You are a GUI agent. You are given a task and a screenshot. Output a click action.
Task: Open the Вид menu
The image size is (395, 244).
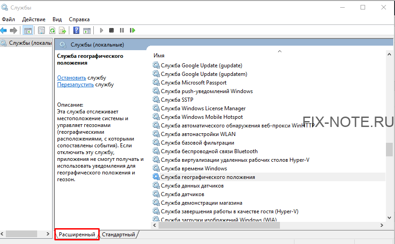click(x=57, y=19)
